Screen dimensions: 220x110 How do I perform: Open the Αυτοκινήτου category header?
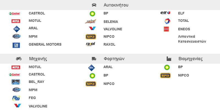tap(116, 5)
